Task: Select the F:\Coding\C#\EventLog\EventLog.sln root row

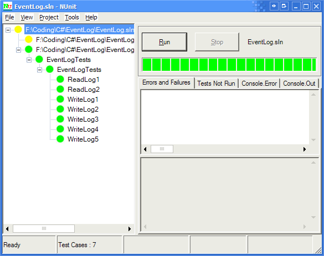Action: tap(80, 30)
